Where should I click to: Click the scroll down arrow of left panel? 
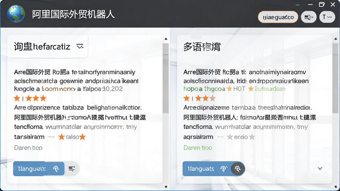click(x=166, y=187)
